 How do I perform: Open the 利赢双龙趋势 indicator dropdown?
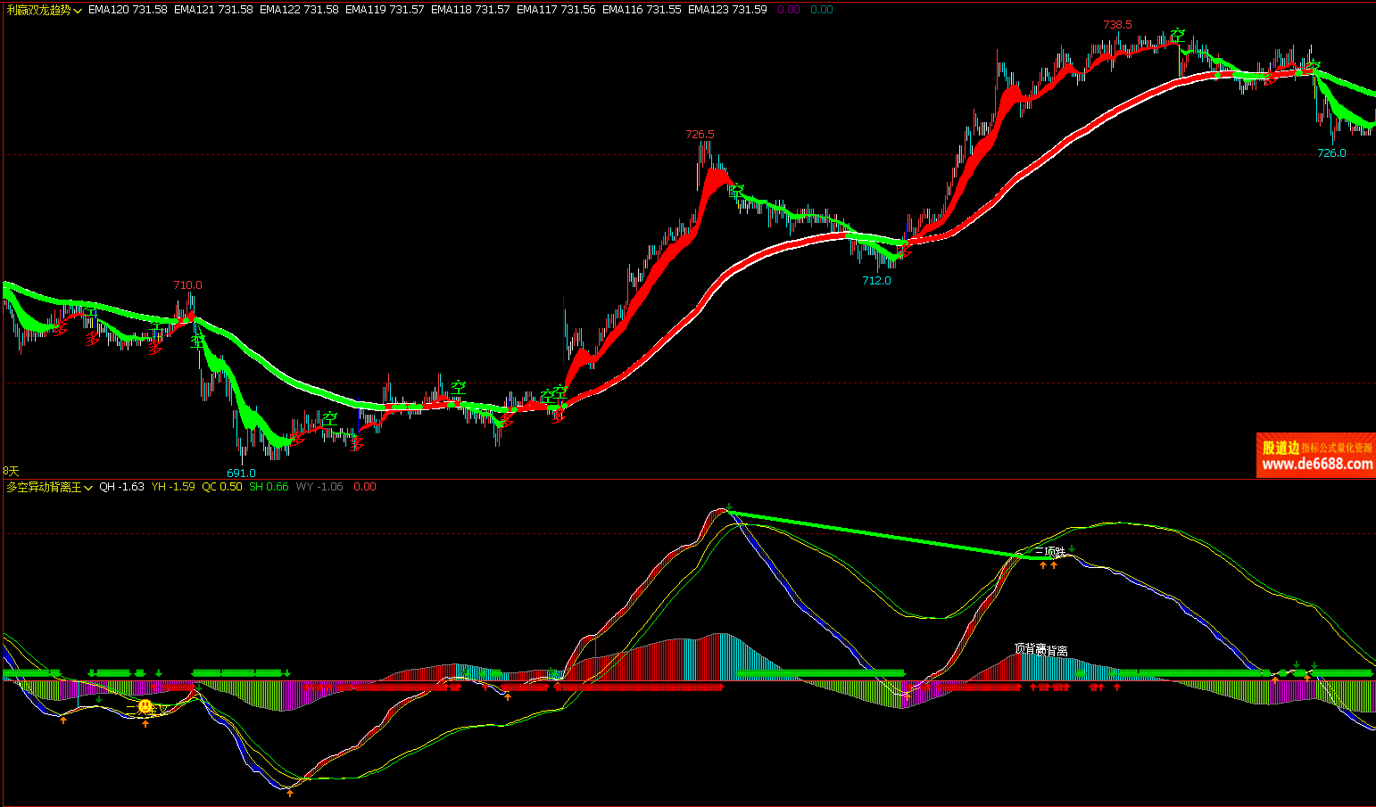(x=79, y=10)
